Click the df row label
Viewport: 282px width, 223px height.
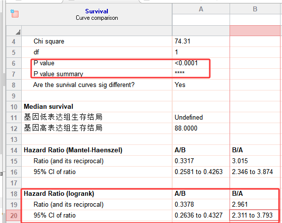tap(36, 52)
